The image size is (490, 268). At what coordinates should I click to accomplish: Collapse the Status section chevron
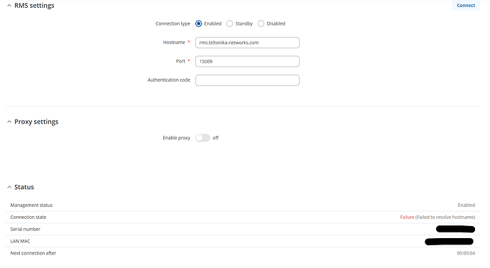tap(9, 187)
